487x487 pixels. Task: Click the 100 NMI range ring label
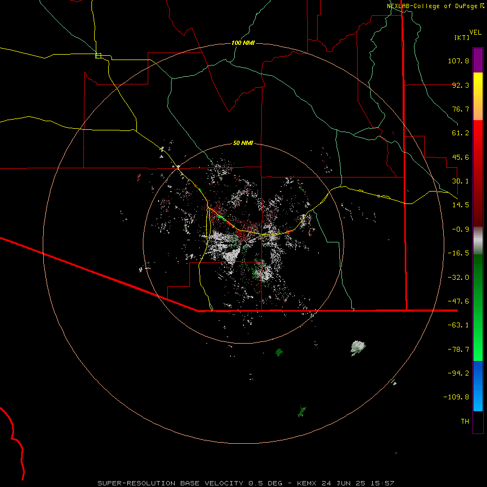(243, 43)
